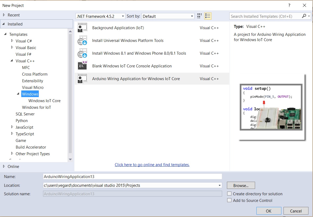The height and width of the screenshot is (217, 313).
Task: Click the Install Windows 8.1 tools globe icon
Action: pos(82,53)
